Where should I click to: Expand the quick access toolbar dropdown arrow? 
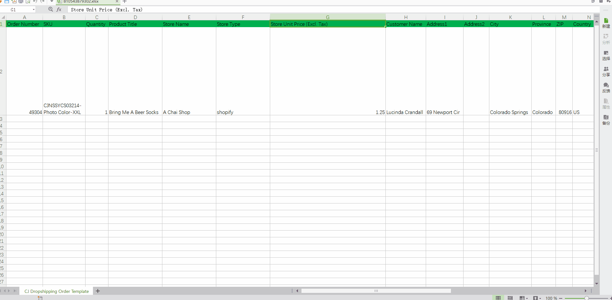pyautogui.click(x=52, y=2)
